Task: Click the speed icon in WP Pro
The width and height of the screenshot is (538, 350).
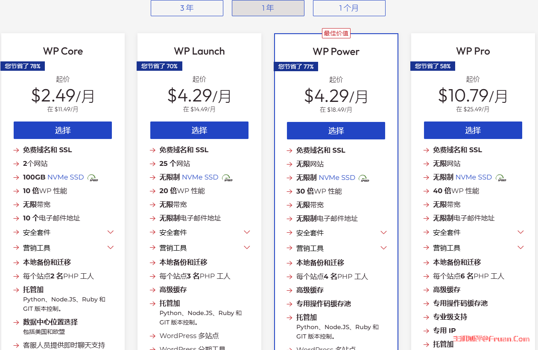Action: [501, 178]
